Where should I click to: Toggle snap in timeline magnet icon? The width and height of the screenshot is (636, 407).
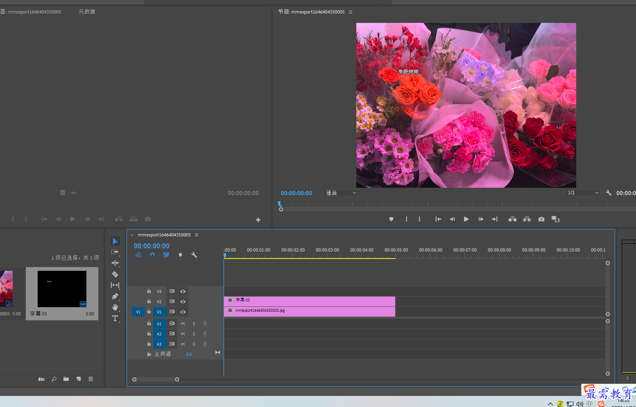[x=152, y=255]
